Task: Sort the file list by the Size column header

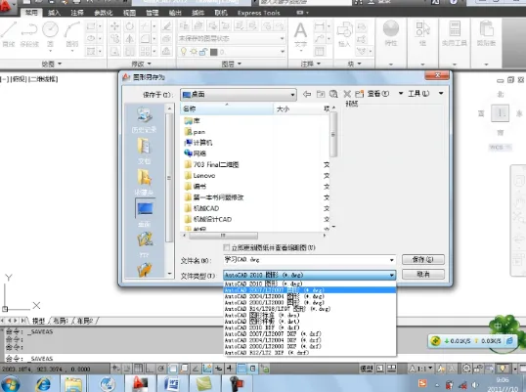Action: [x=297, y=109]
